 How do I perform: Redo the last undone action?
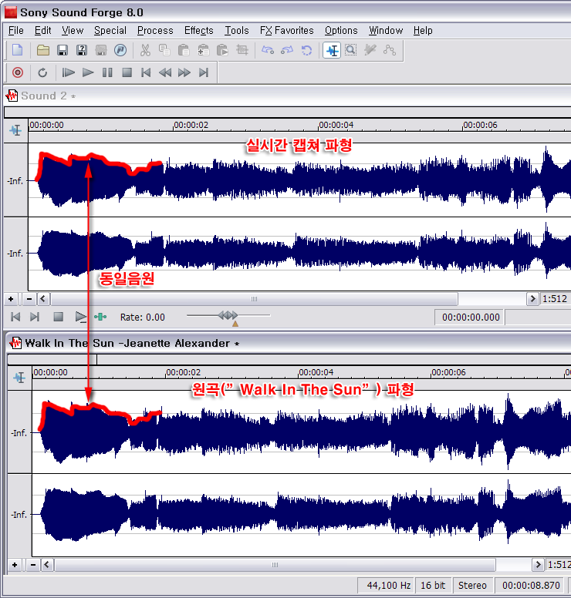[x=287, y=50]
